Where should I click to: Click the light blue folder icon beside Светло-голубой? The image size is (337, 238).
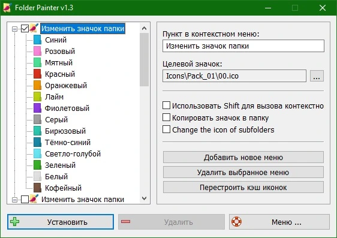(x=37, y=154)
